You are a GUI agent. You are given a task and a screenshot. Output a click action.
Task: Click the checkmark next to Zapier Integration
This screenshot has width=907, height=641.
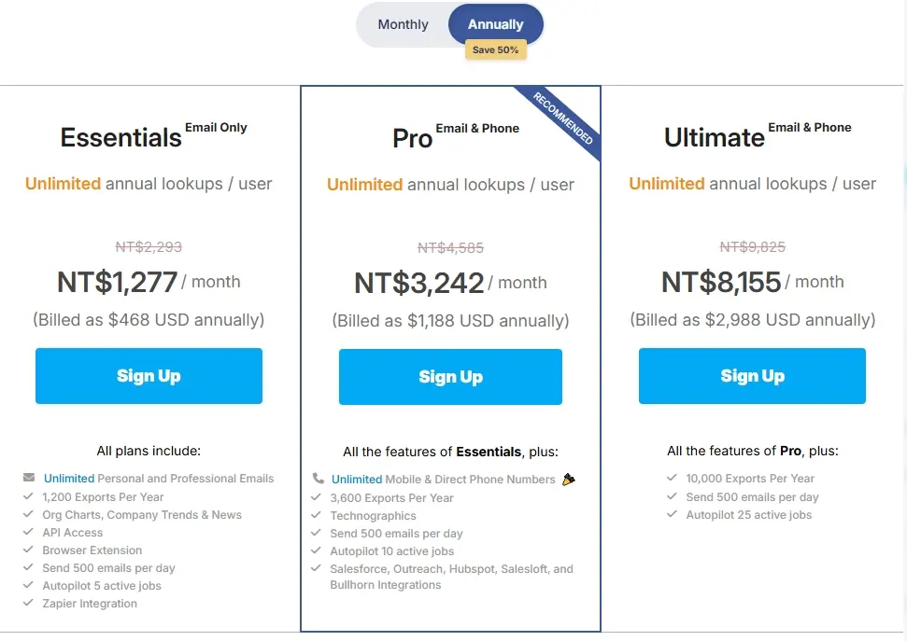[29, 604]
